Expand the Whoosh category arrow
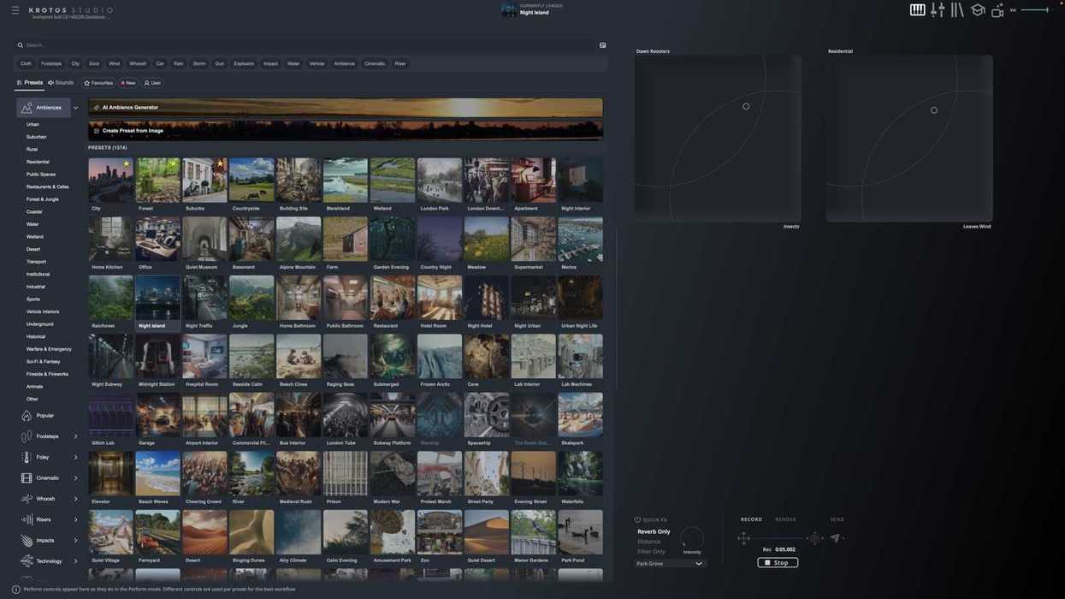 pos(75,499)
